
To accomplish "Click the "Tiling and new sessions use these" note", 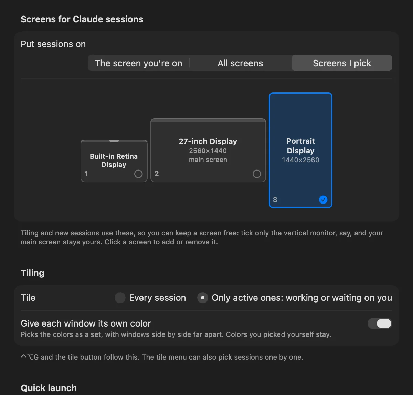I will (x=202, y=238).
